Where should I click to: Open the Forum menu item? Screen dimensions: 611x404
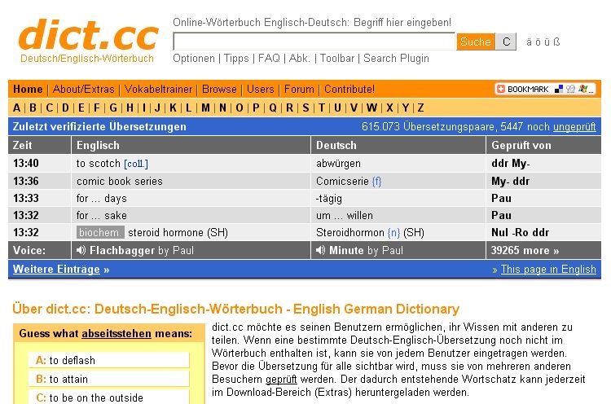tap(299, 90)
